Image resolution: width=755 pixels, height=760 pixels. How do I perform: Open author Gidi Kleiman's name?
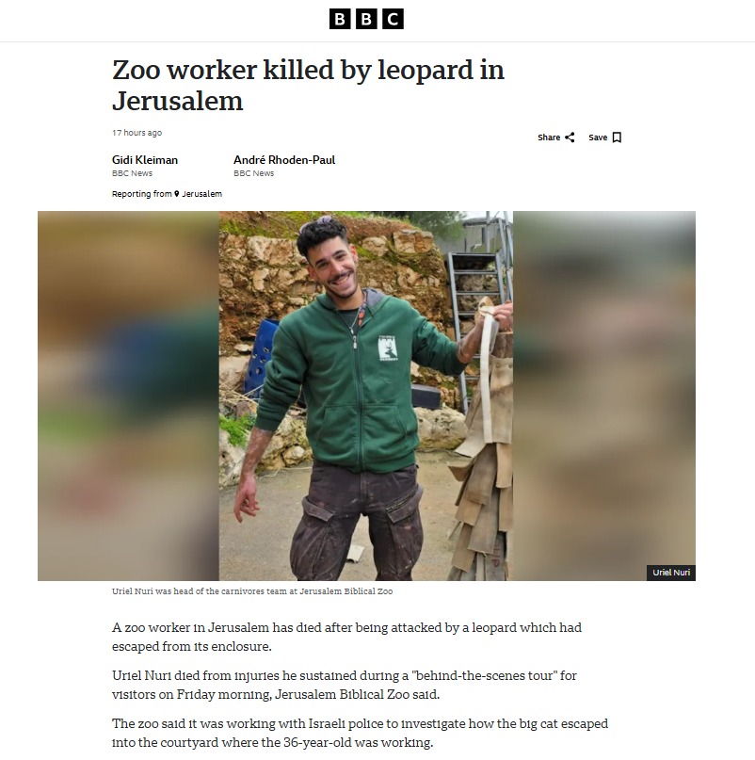point(145,160)
